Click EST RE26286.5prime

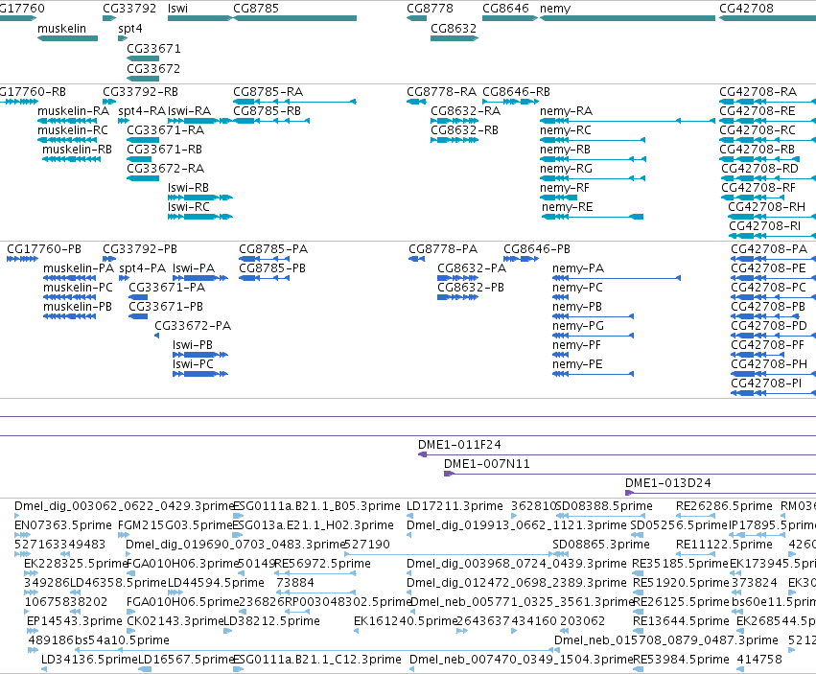point(724,506)
